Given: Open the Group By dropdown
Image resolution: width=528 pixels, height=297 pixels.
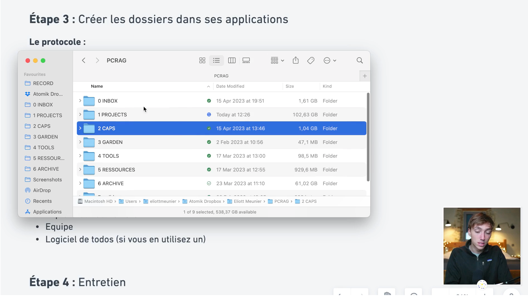Looking at the screenshot, I should [x=277, y=60].
